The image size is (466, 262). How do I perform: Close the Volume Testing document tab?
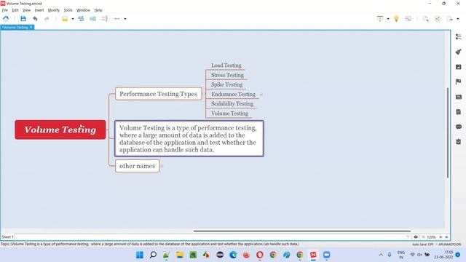coord(31,28)
